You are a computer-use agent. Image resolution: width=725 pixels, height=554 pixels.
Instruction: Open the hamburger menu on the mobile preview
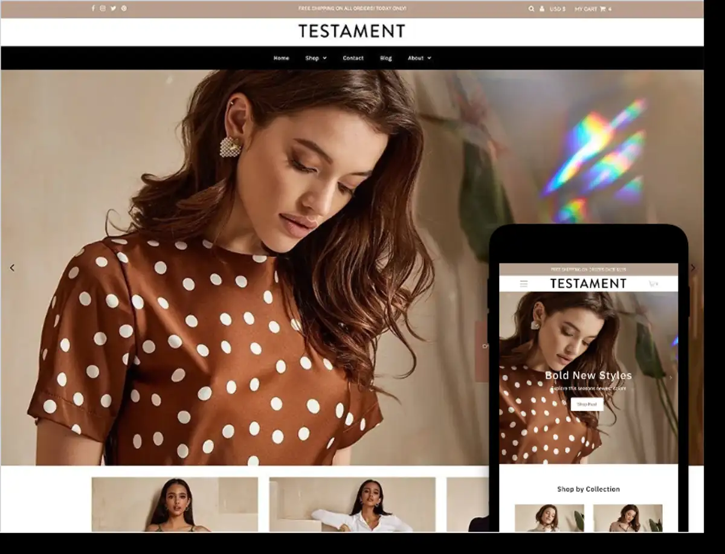click(523, 283)
